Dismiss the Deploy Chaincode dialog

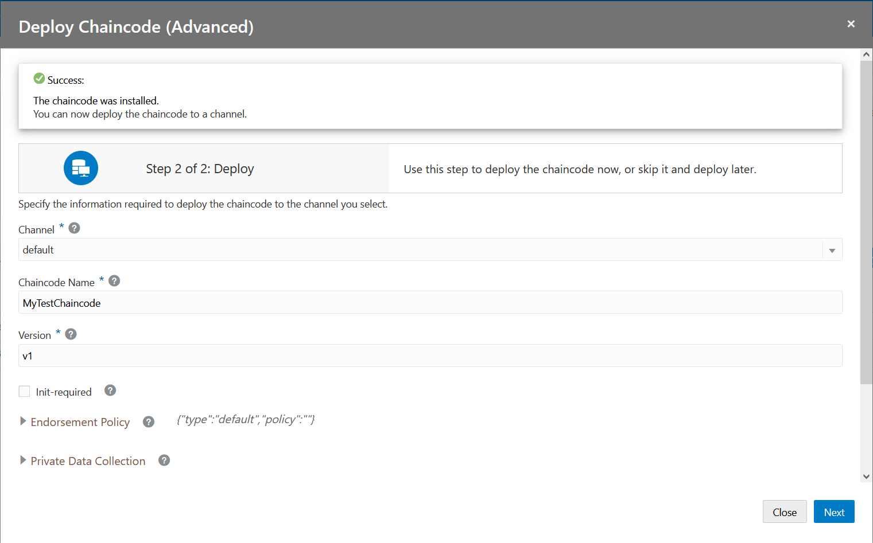point(851,24)
